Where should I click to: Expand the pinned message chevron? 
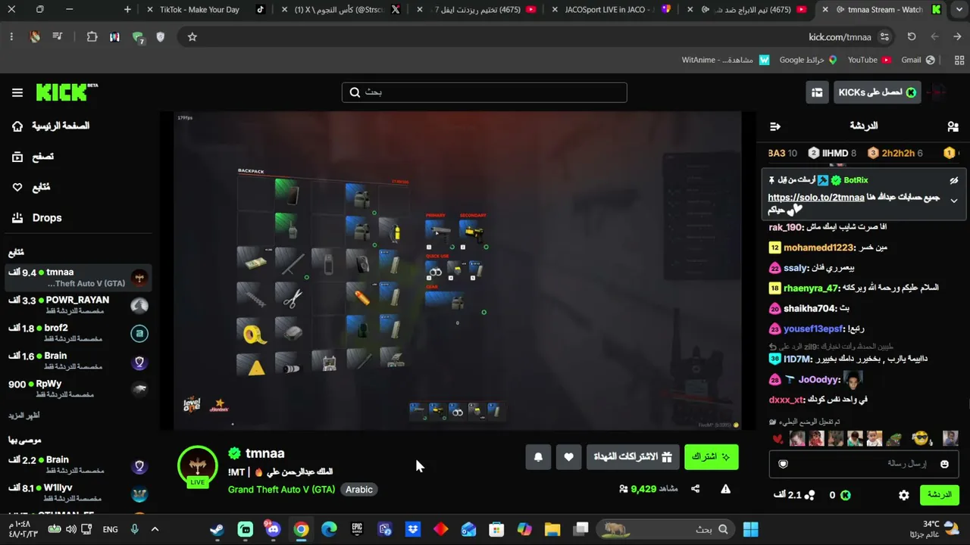tap(954, 201)
